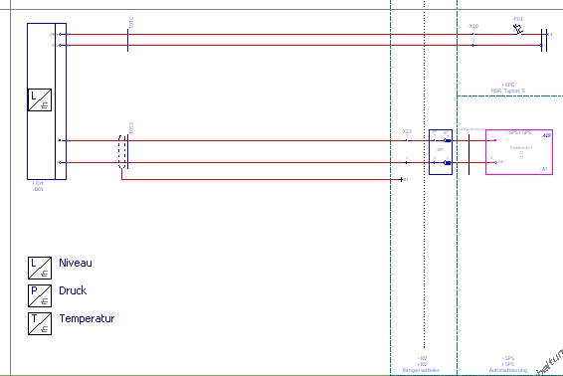The image size is (563, 376).
Task: Select the shield wire grounding endpoint
Action: [x=402, y=179]
